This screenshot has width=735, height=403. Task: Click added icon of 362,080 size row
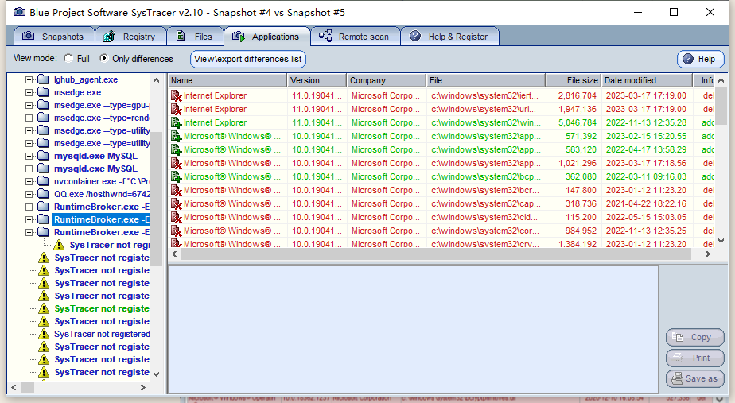tap(177, 177)
